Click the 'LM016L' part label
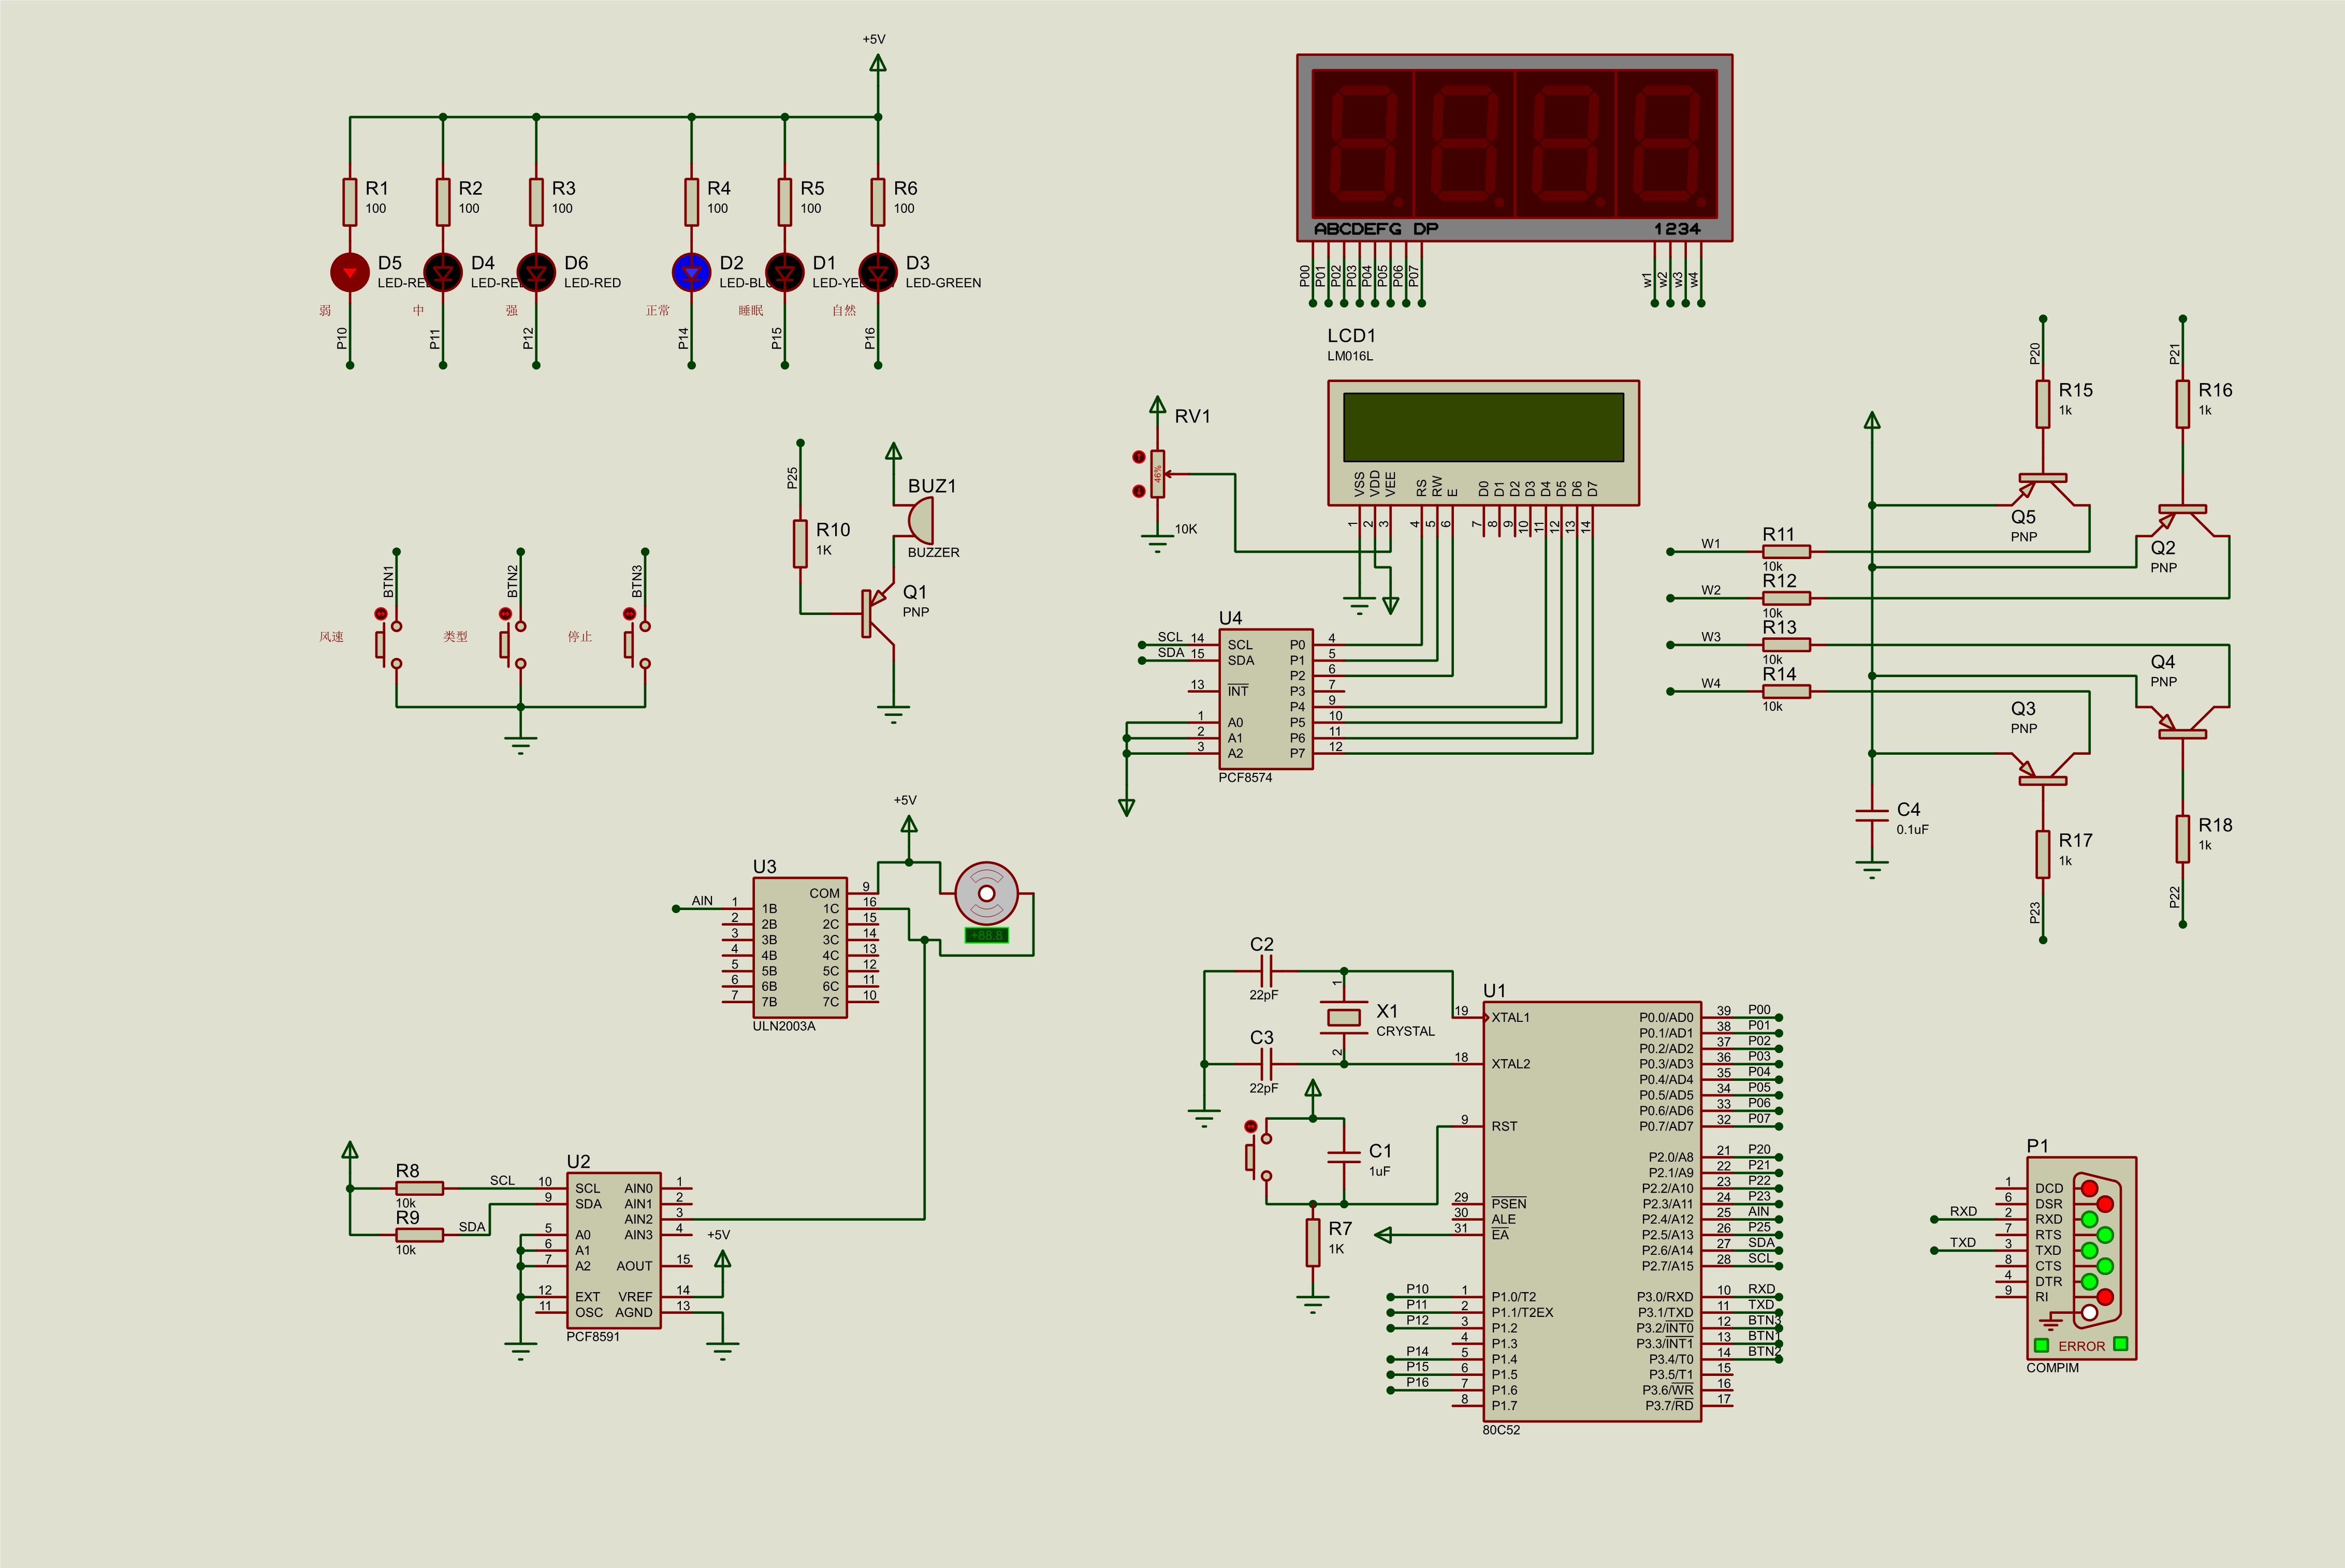Viewport: 2345px width, 1568px height. (x=1350, y=356)
